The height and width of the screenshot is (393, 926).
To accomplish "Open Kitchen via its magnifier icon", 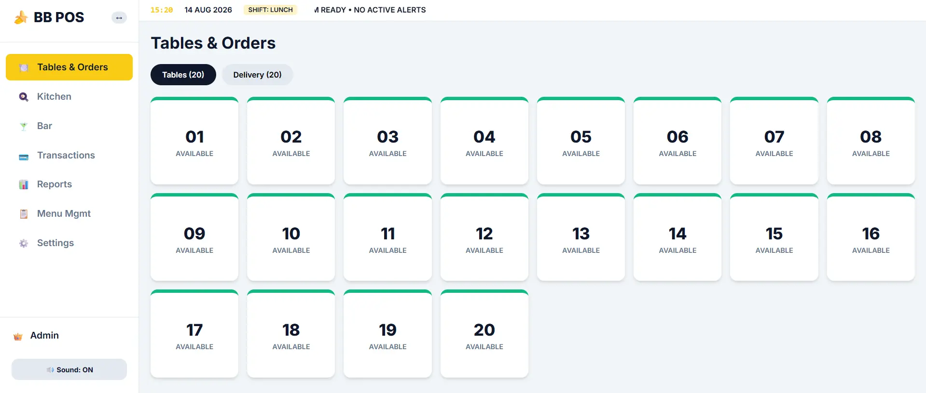I will tap(24, 97).
